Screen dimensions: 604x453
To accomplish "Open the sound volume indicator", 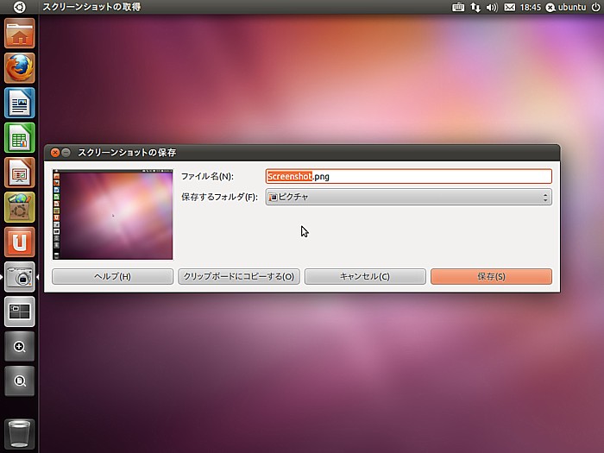I will pos(492,7).
